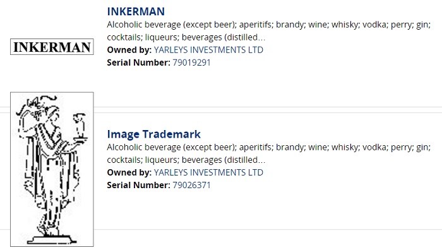Open serial number 79026371
Image resolution: width=442 pixels, height=250 pixels.
[191, 185]
